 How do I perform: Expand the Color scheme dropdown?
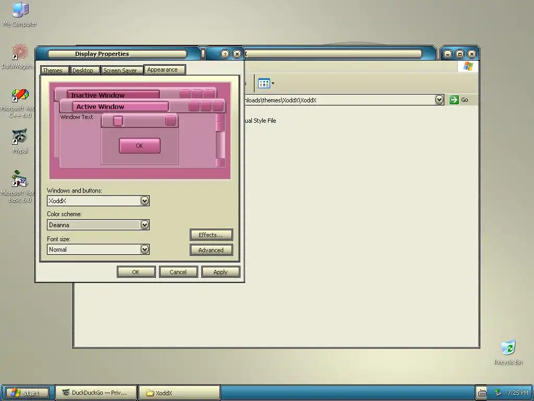(x=145, y=225)
